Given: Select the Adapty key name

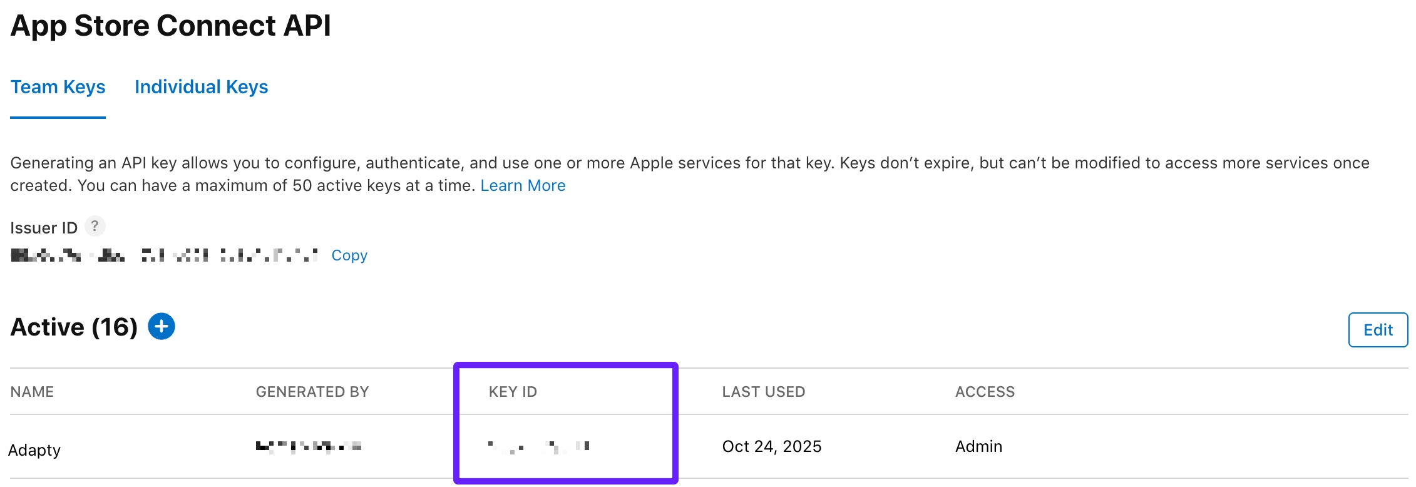Looking at the screenshot, I should (x=34, y=450).
